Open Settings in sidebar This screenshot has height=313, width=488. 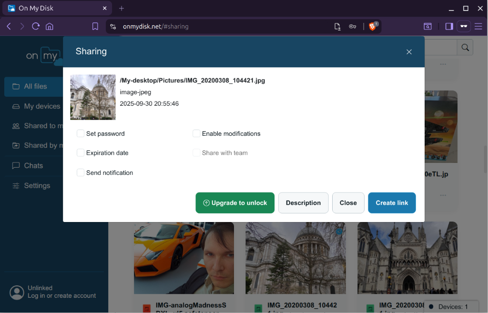tap(34, 186)
